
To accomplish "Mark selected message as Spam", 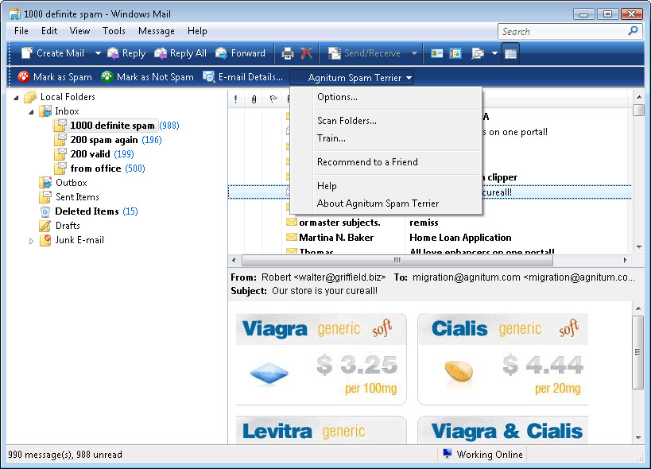I will tap(55, 77).
